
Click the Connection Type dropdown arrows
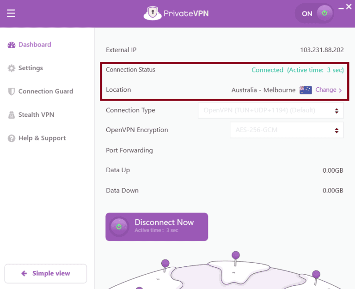click(337, 111)
